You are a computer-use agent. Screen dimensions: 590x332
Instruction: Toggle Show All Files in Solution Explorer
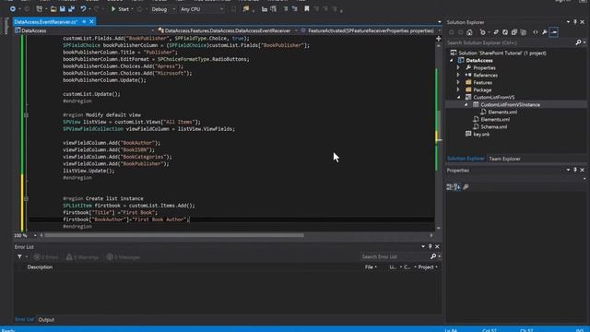[524, 32]
